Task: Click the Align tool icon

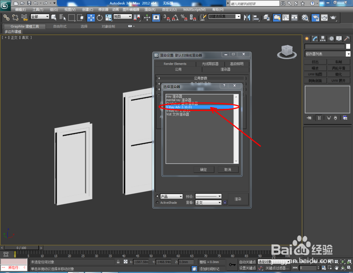Action: click(256, 17)
